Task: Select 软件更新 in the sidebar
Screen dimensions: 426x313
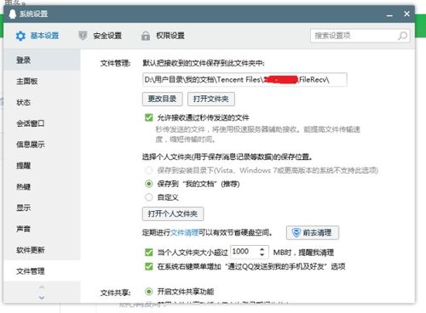Action: point(42,250)
